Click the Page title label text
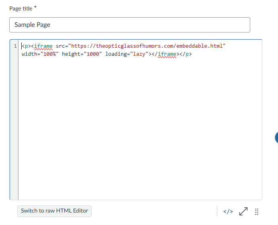 [20, 8]
